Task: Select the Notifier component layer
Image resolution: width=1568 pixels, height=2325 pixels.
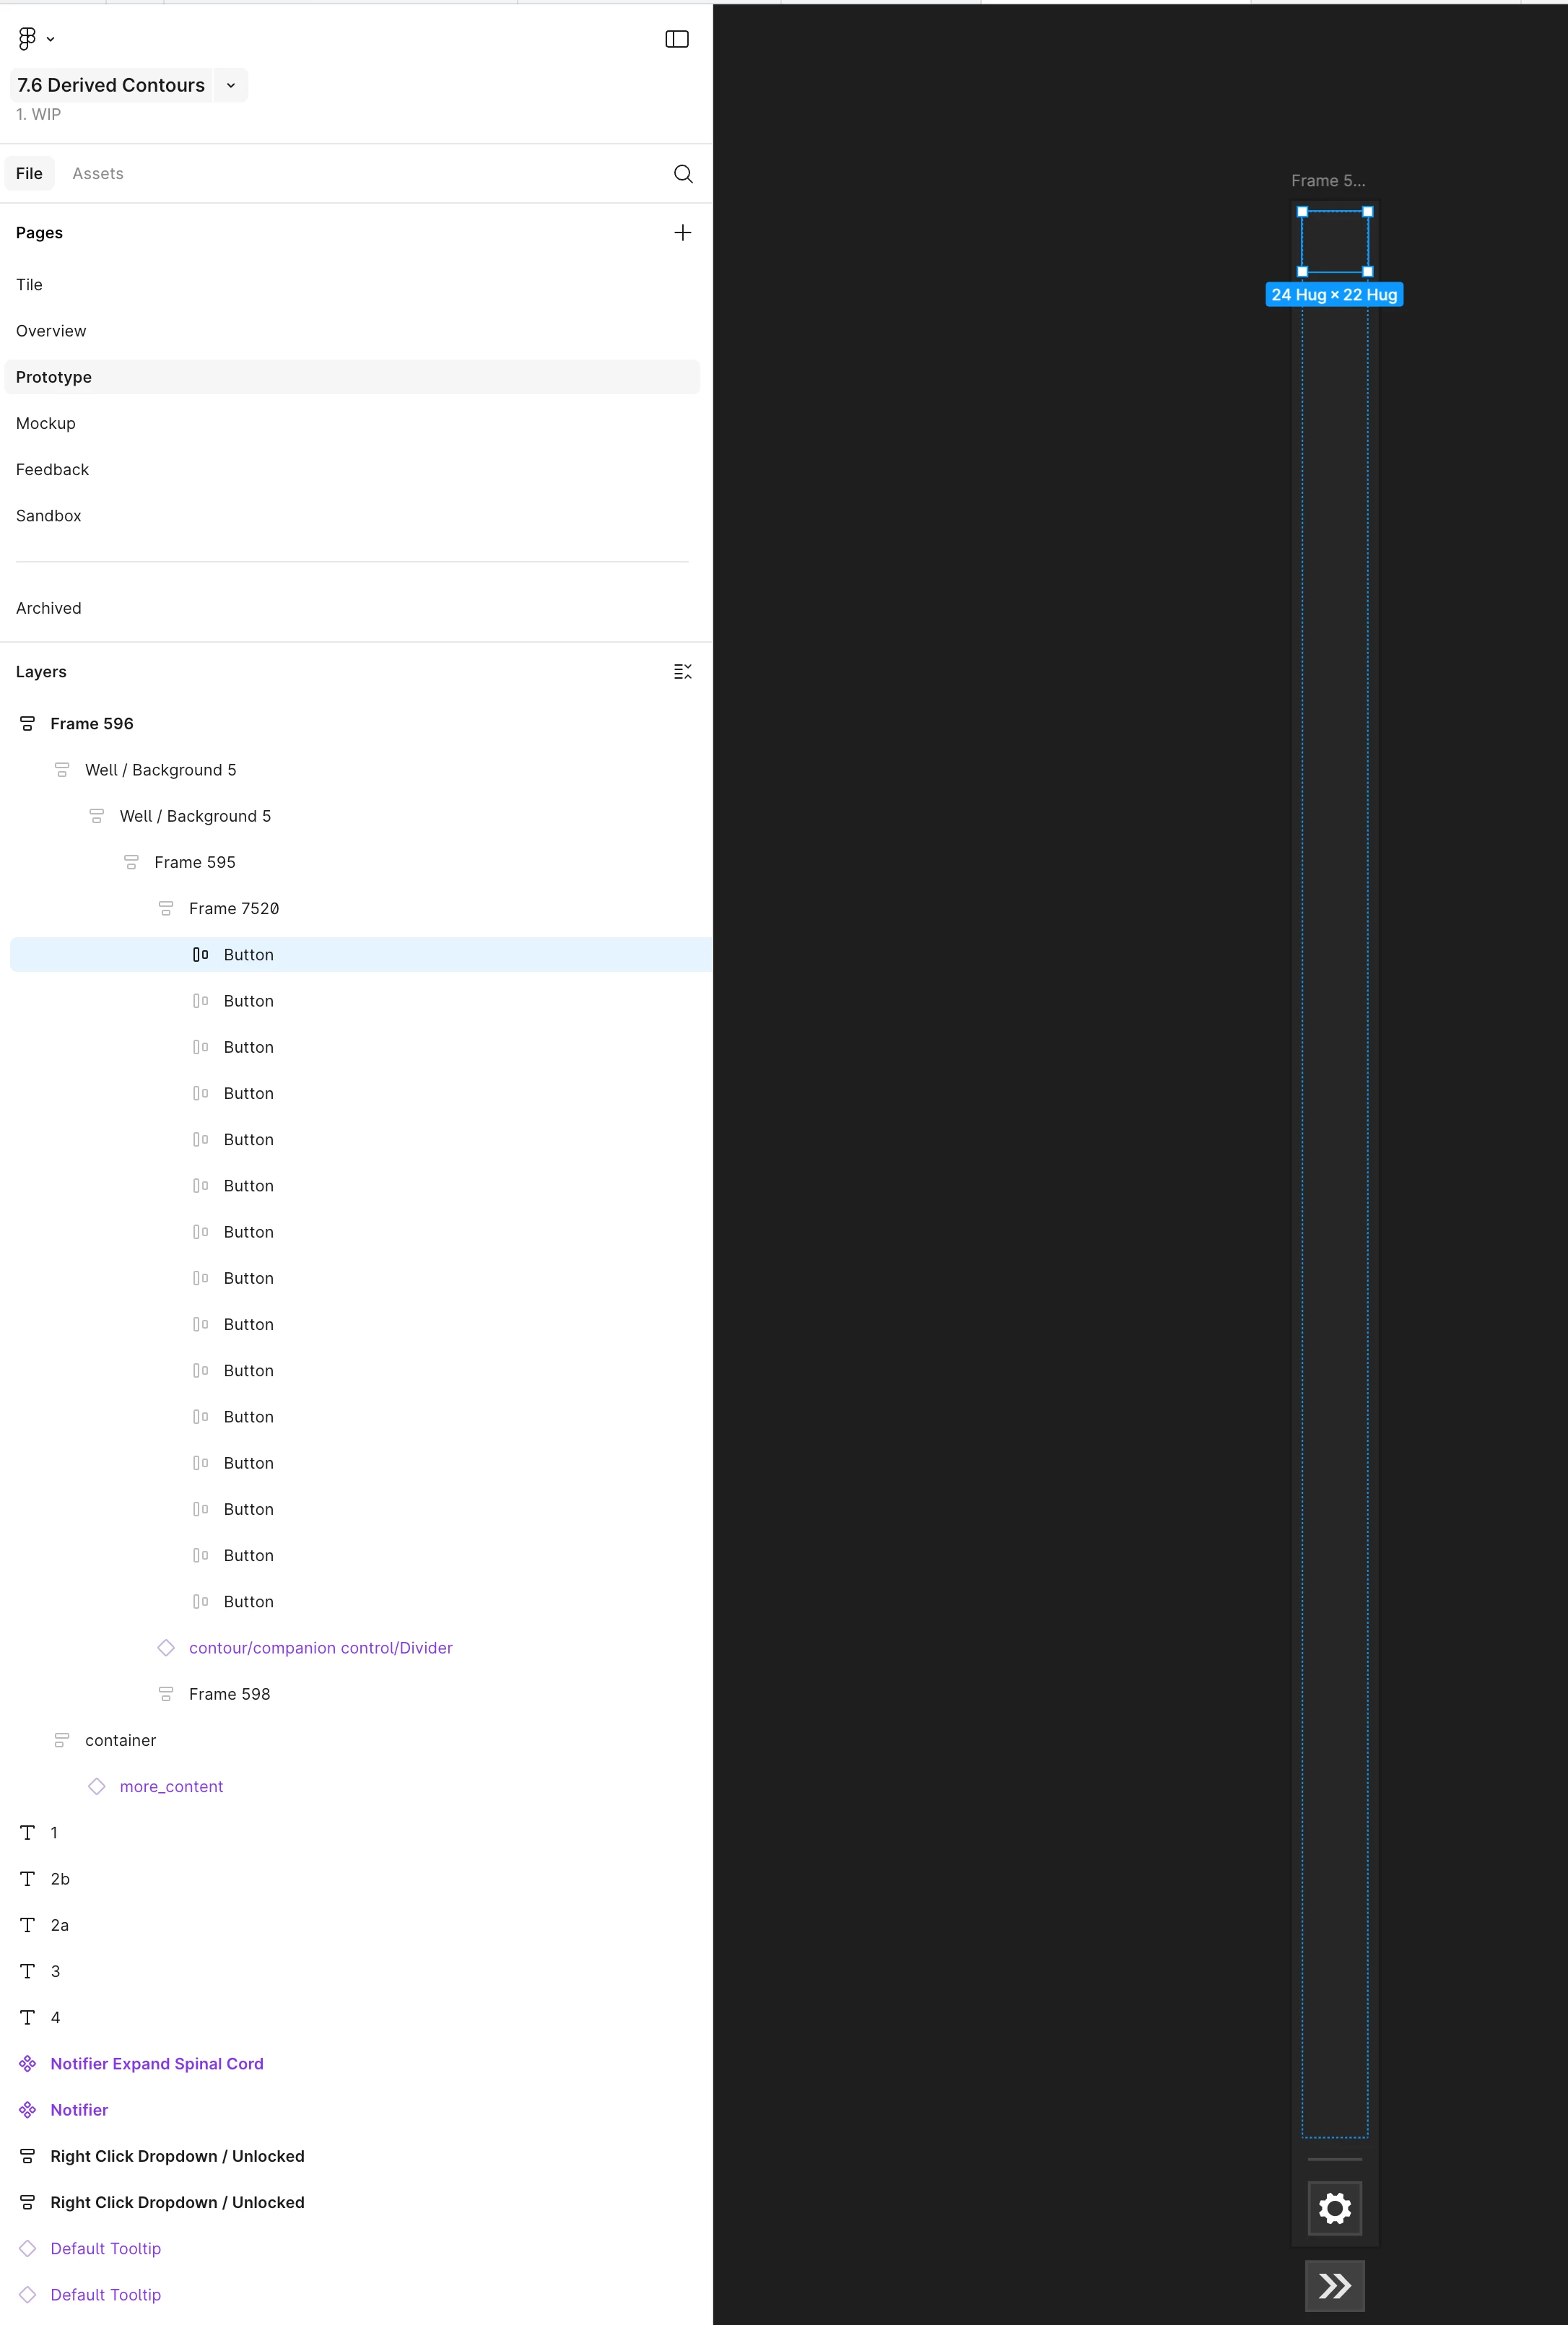Action: tap(79, 2110)
